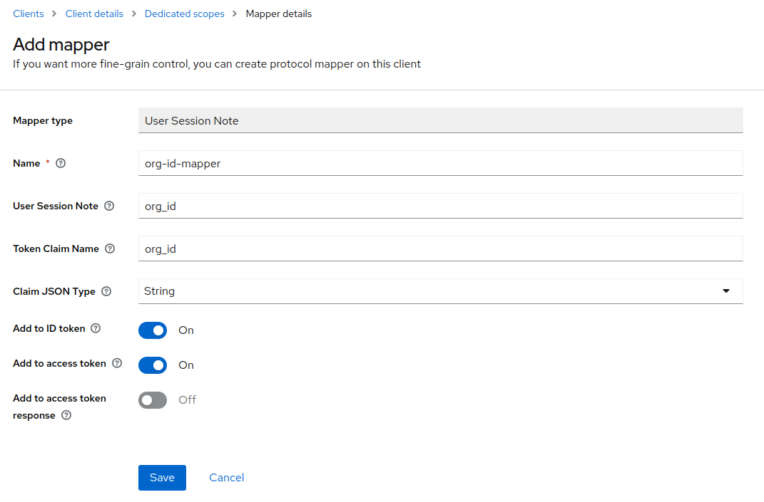Show help for Claim JSON Type

point(106,291)
